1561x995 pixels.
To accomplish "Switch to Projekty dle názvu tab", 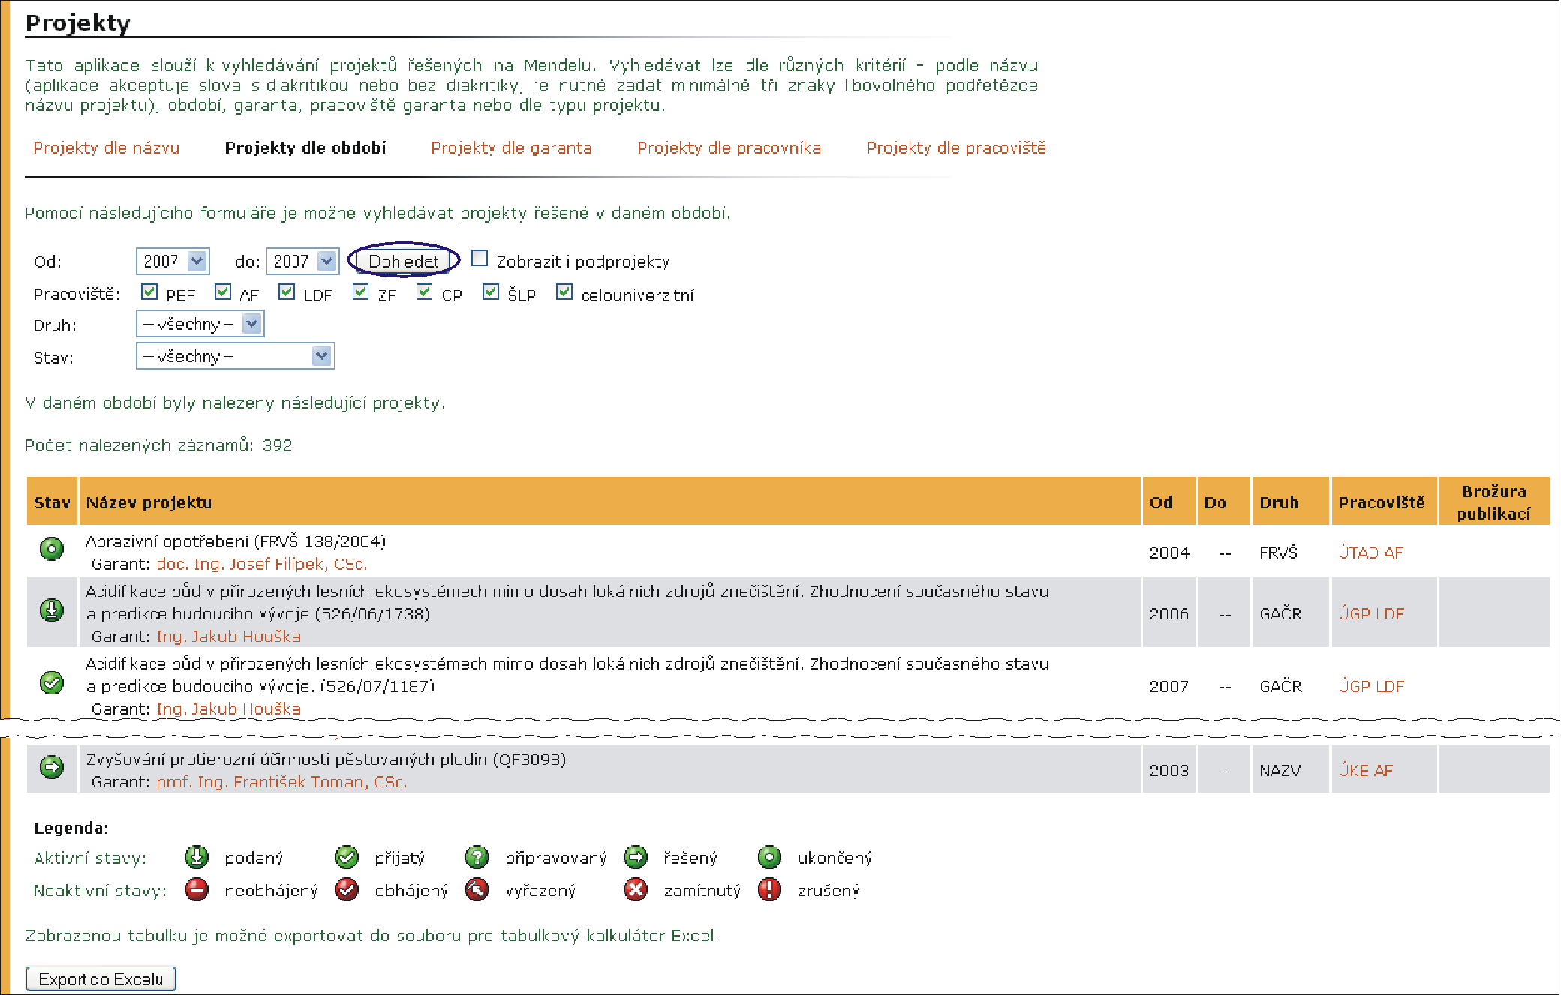I will point(107,148).
